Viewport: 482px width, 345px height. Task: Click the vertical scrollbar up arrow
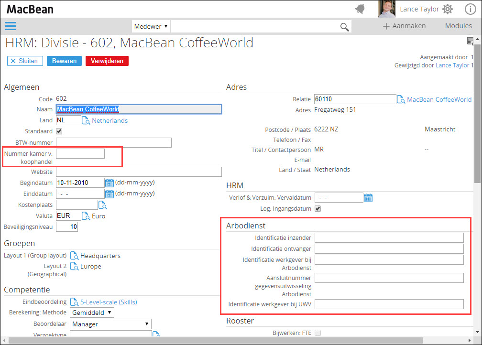(477, 40)
